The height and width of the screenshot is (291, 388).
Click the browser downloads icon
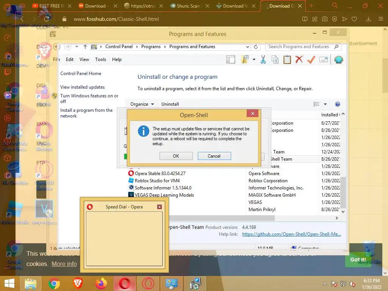pos(368,19)
